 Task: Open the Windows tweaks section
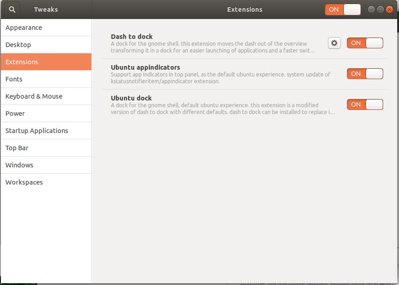click(x=19, y=165)
